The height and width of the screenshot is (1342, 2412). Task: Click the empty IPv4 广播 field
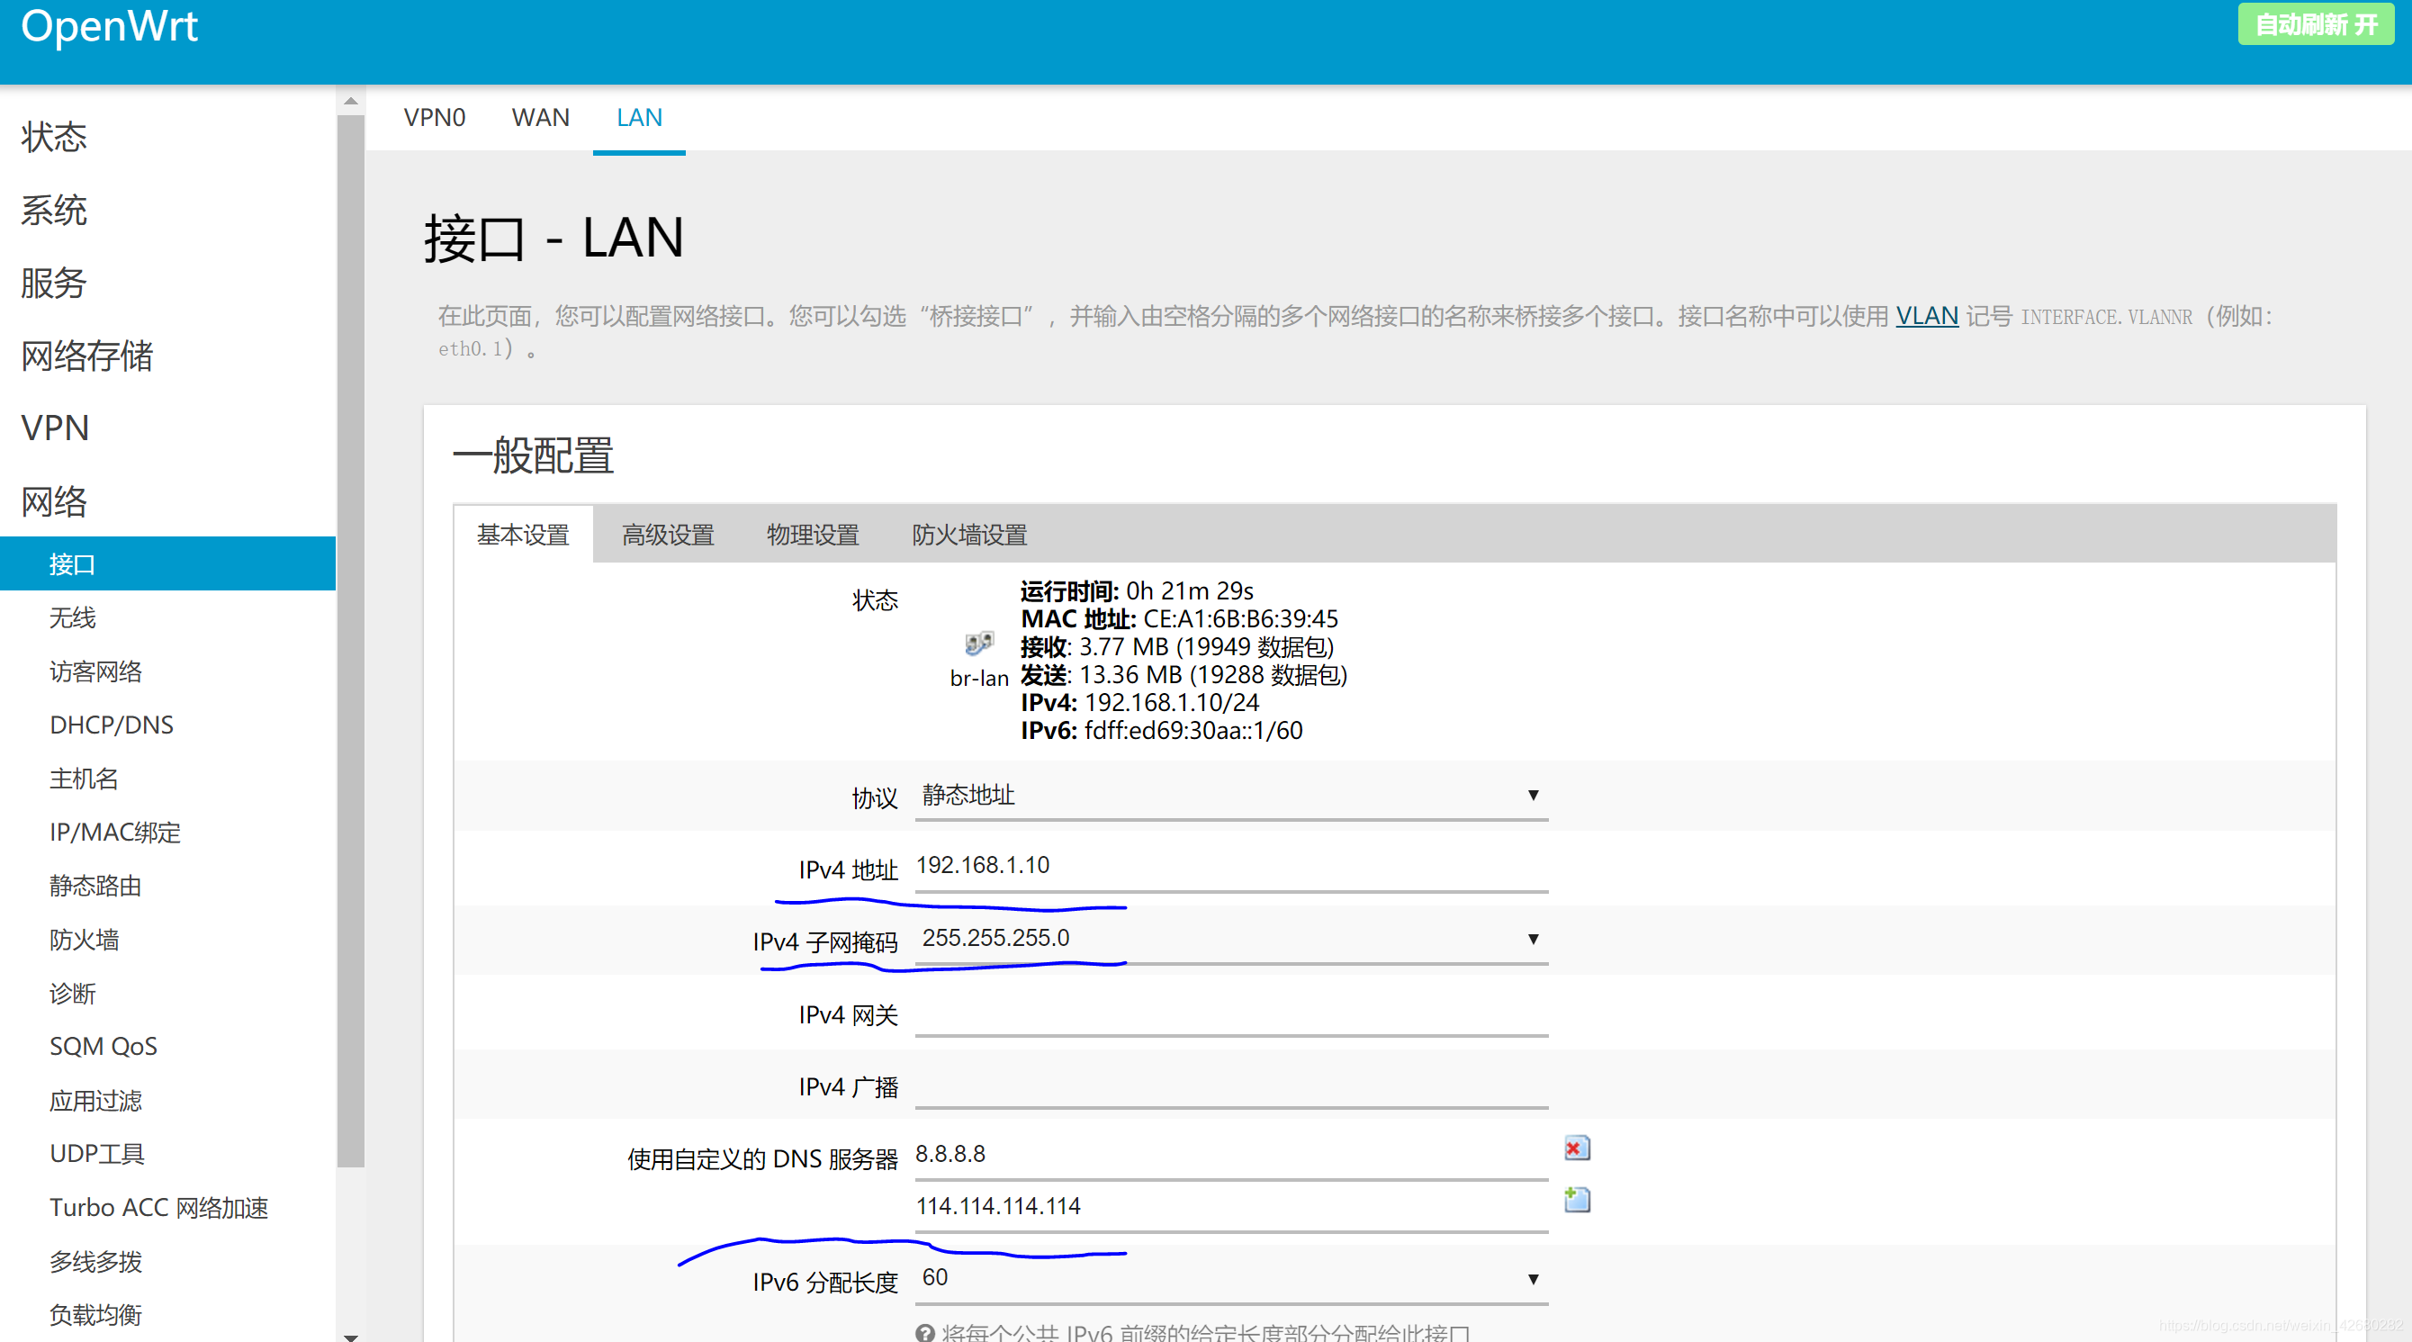pos(1231,1084)
